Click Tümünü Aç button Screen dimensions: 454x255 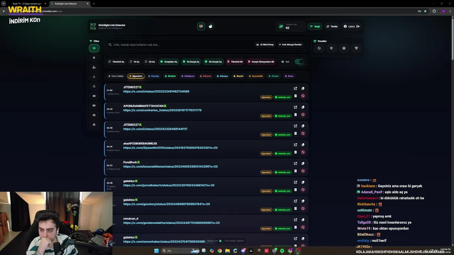116,62
